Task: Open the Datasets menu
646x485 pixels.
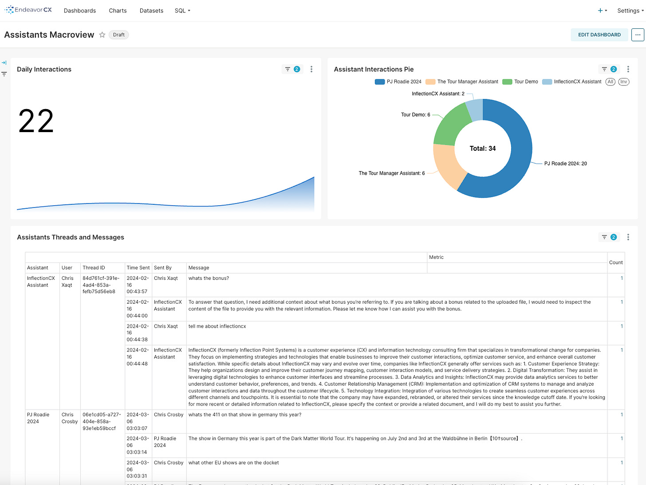Action: [151, 11]
